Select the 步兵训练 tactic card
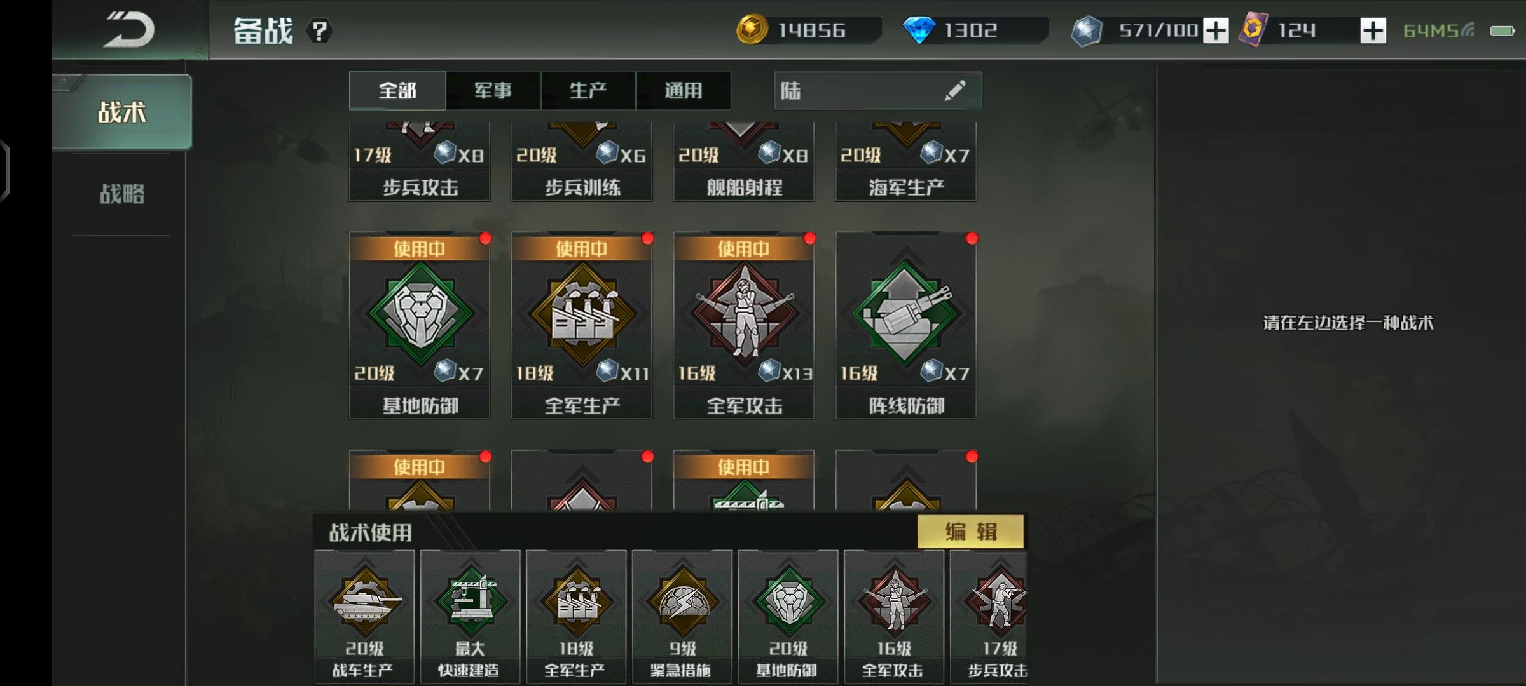Image resolution: width=1526 pixels, height=686 pixels. point(582,161)
